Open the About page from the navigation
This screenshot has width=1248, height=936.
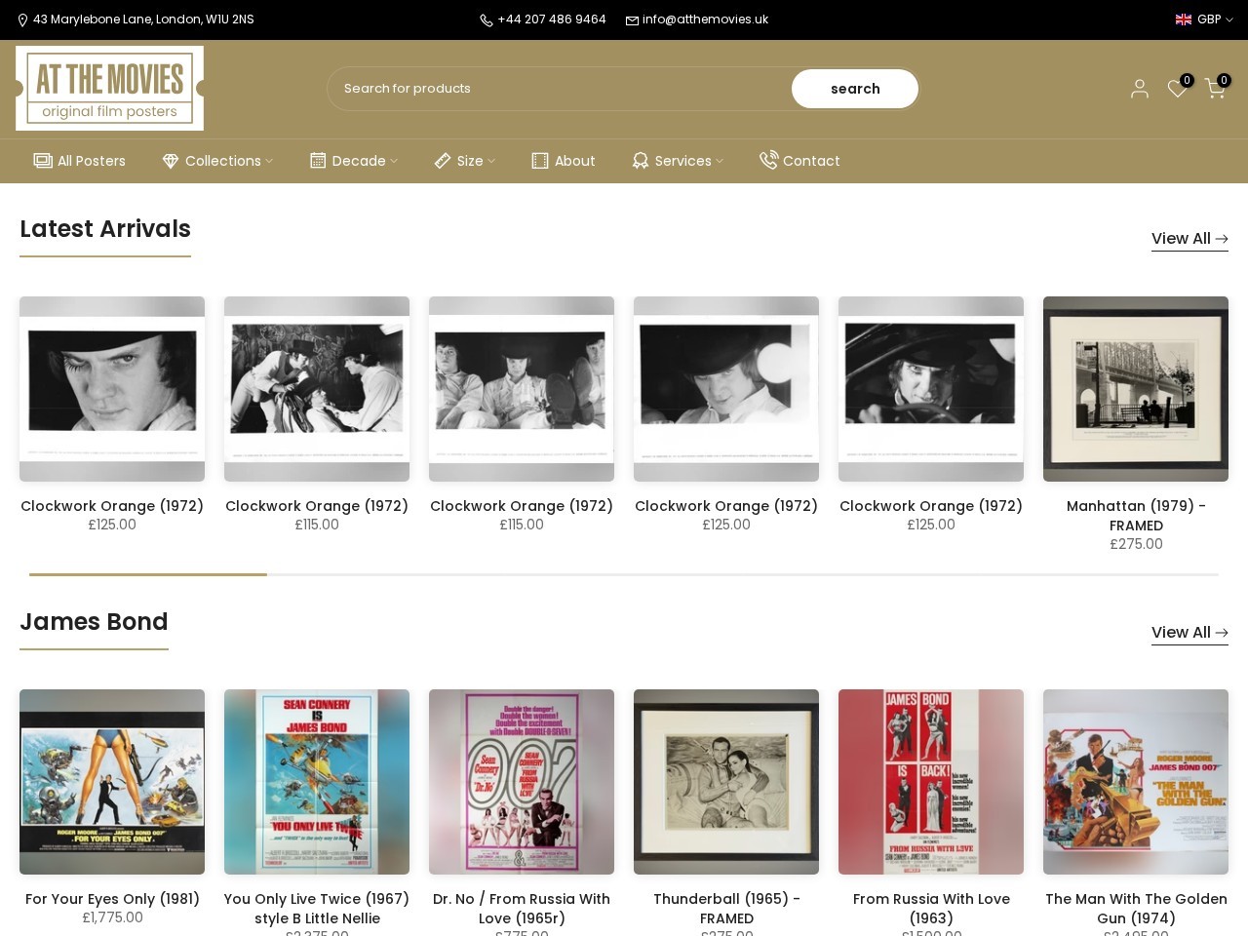(574, 161)
